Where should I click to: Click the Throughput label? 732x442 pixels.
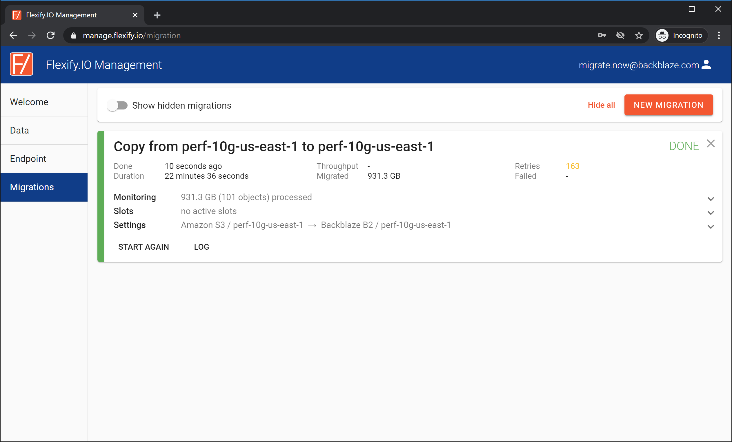coord(337,166)
